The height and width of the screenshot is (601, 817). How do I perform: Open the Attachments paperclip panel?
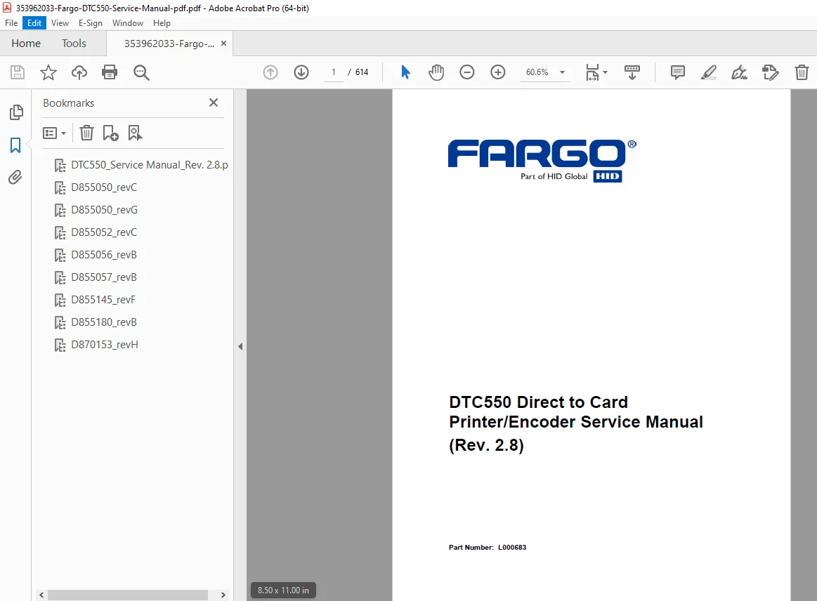[15, 178]
